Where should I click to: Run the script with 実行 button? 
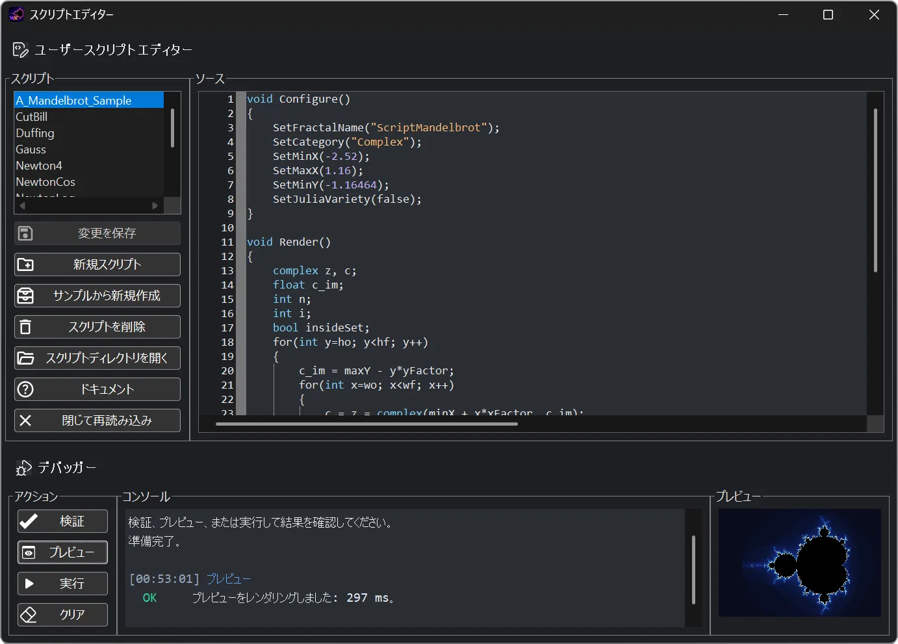pos(62,584)
